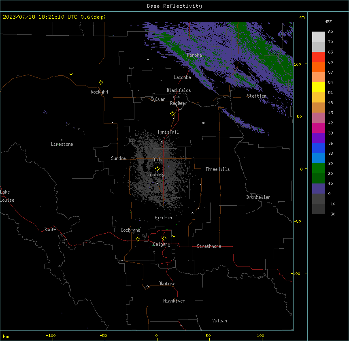The image size is (349, 341).
Task: Click the Vulcan city label
Action: (x=219, y=321)
